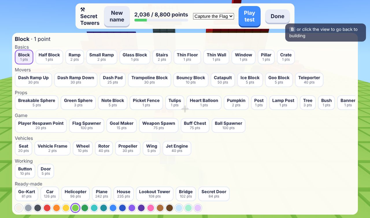Viewport: 370px width, 218px height.
Task: Select the Trampoline Block mover
Action: click(x=149, y=80)
